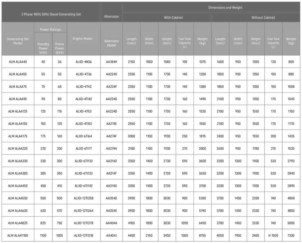Click alternator model AA184H
Screen dimensions: 302x243
pos(111,62)
